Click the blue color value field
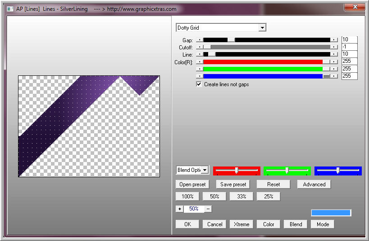This screenshot has width=369, height=241. [350, 76]
